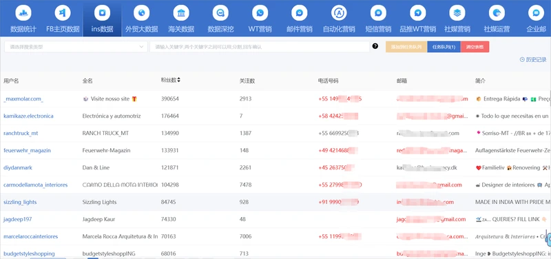
Task: Click the phone number starting +49 4214688
Action: (338, 150)
